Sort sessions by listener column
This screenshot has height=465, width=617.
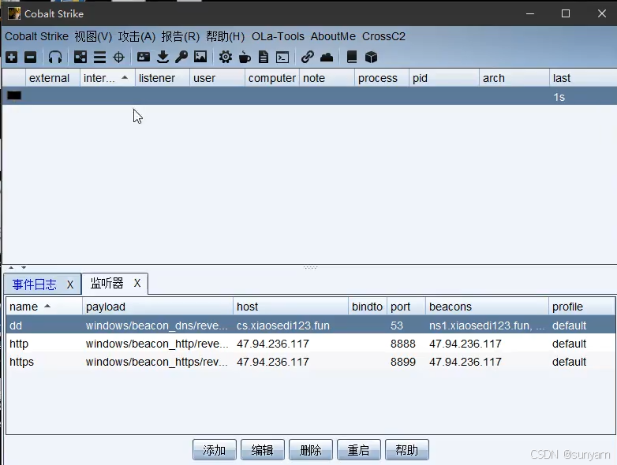click(162, 78)
